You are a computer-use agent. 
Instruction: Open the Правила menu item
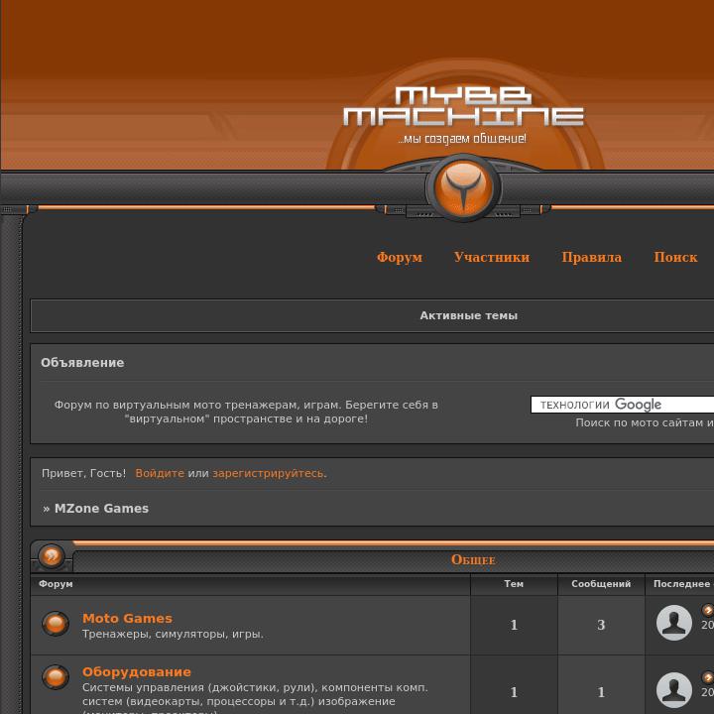[x=591, y=257]
